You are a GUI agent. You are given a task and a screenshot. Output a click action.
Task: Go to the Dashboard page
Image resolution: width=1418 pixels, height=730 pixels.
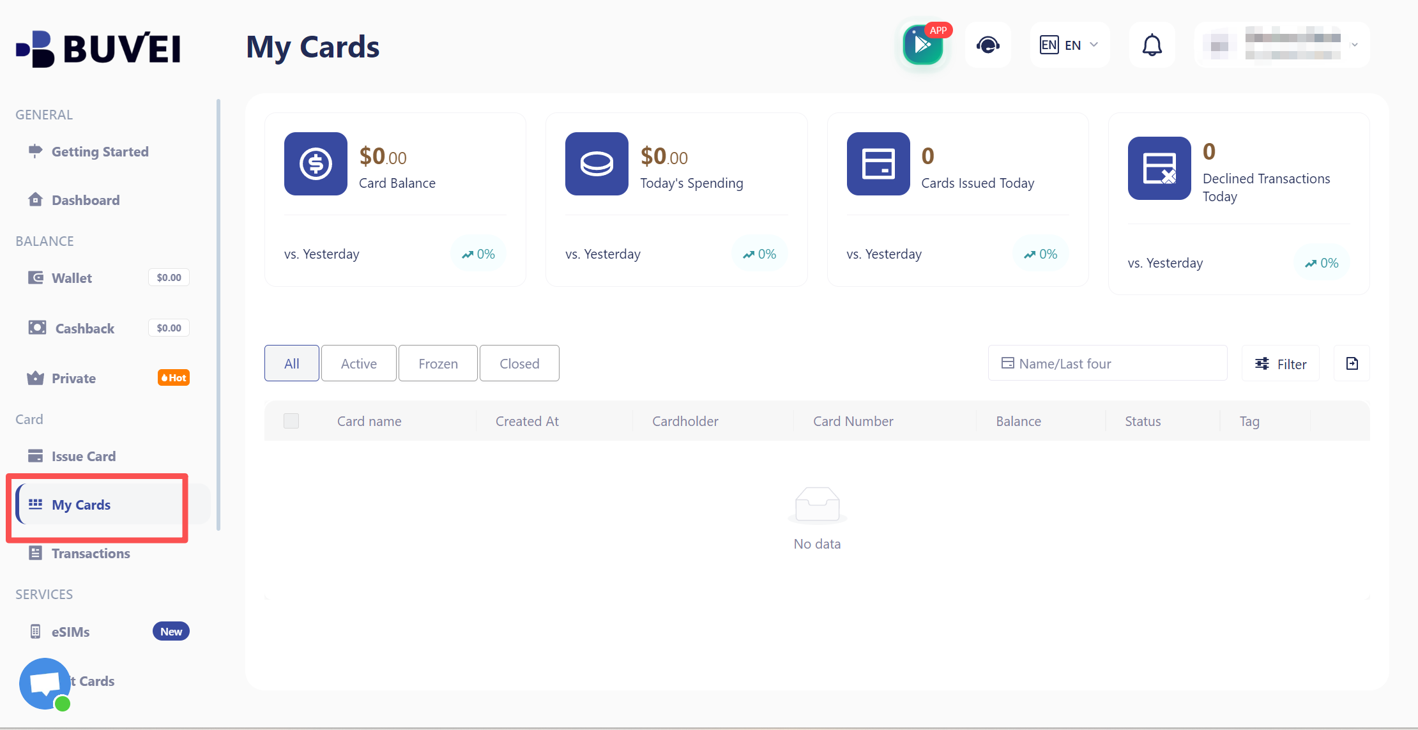pyautogui.click(x=86, y=200)
